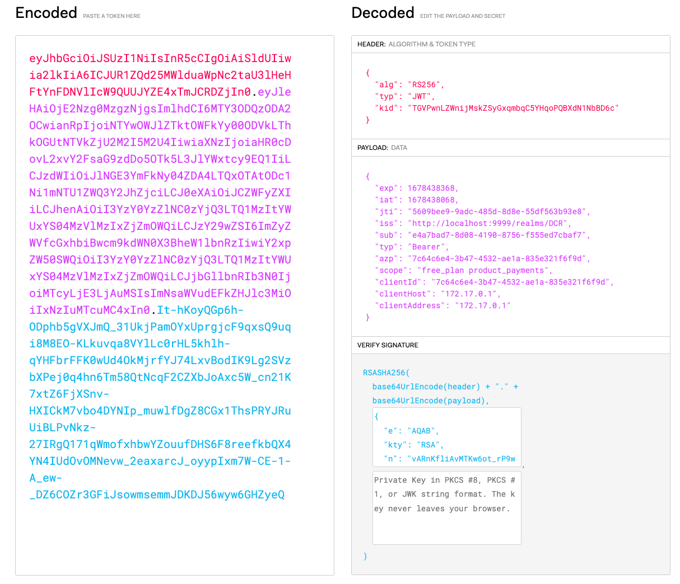
Task: Click the "exp": 1678438368 payload line
Action: (417, 189)
